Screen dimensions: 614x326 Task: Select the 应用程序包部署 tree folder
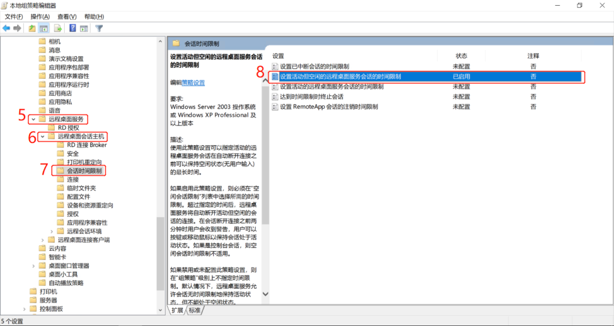click(x=69, y=67)
